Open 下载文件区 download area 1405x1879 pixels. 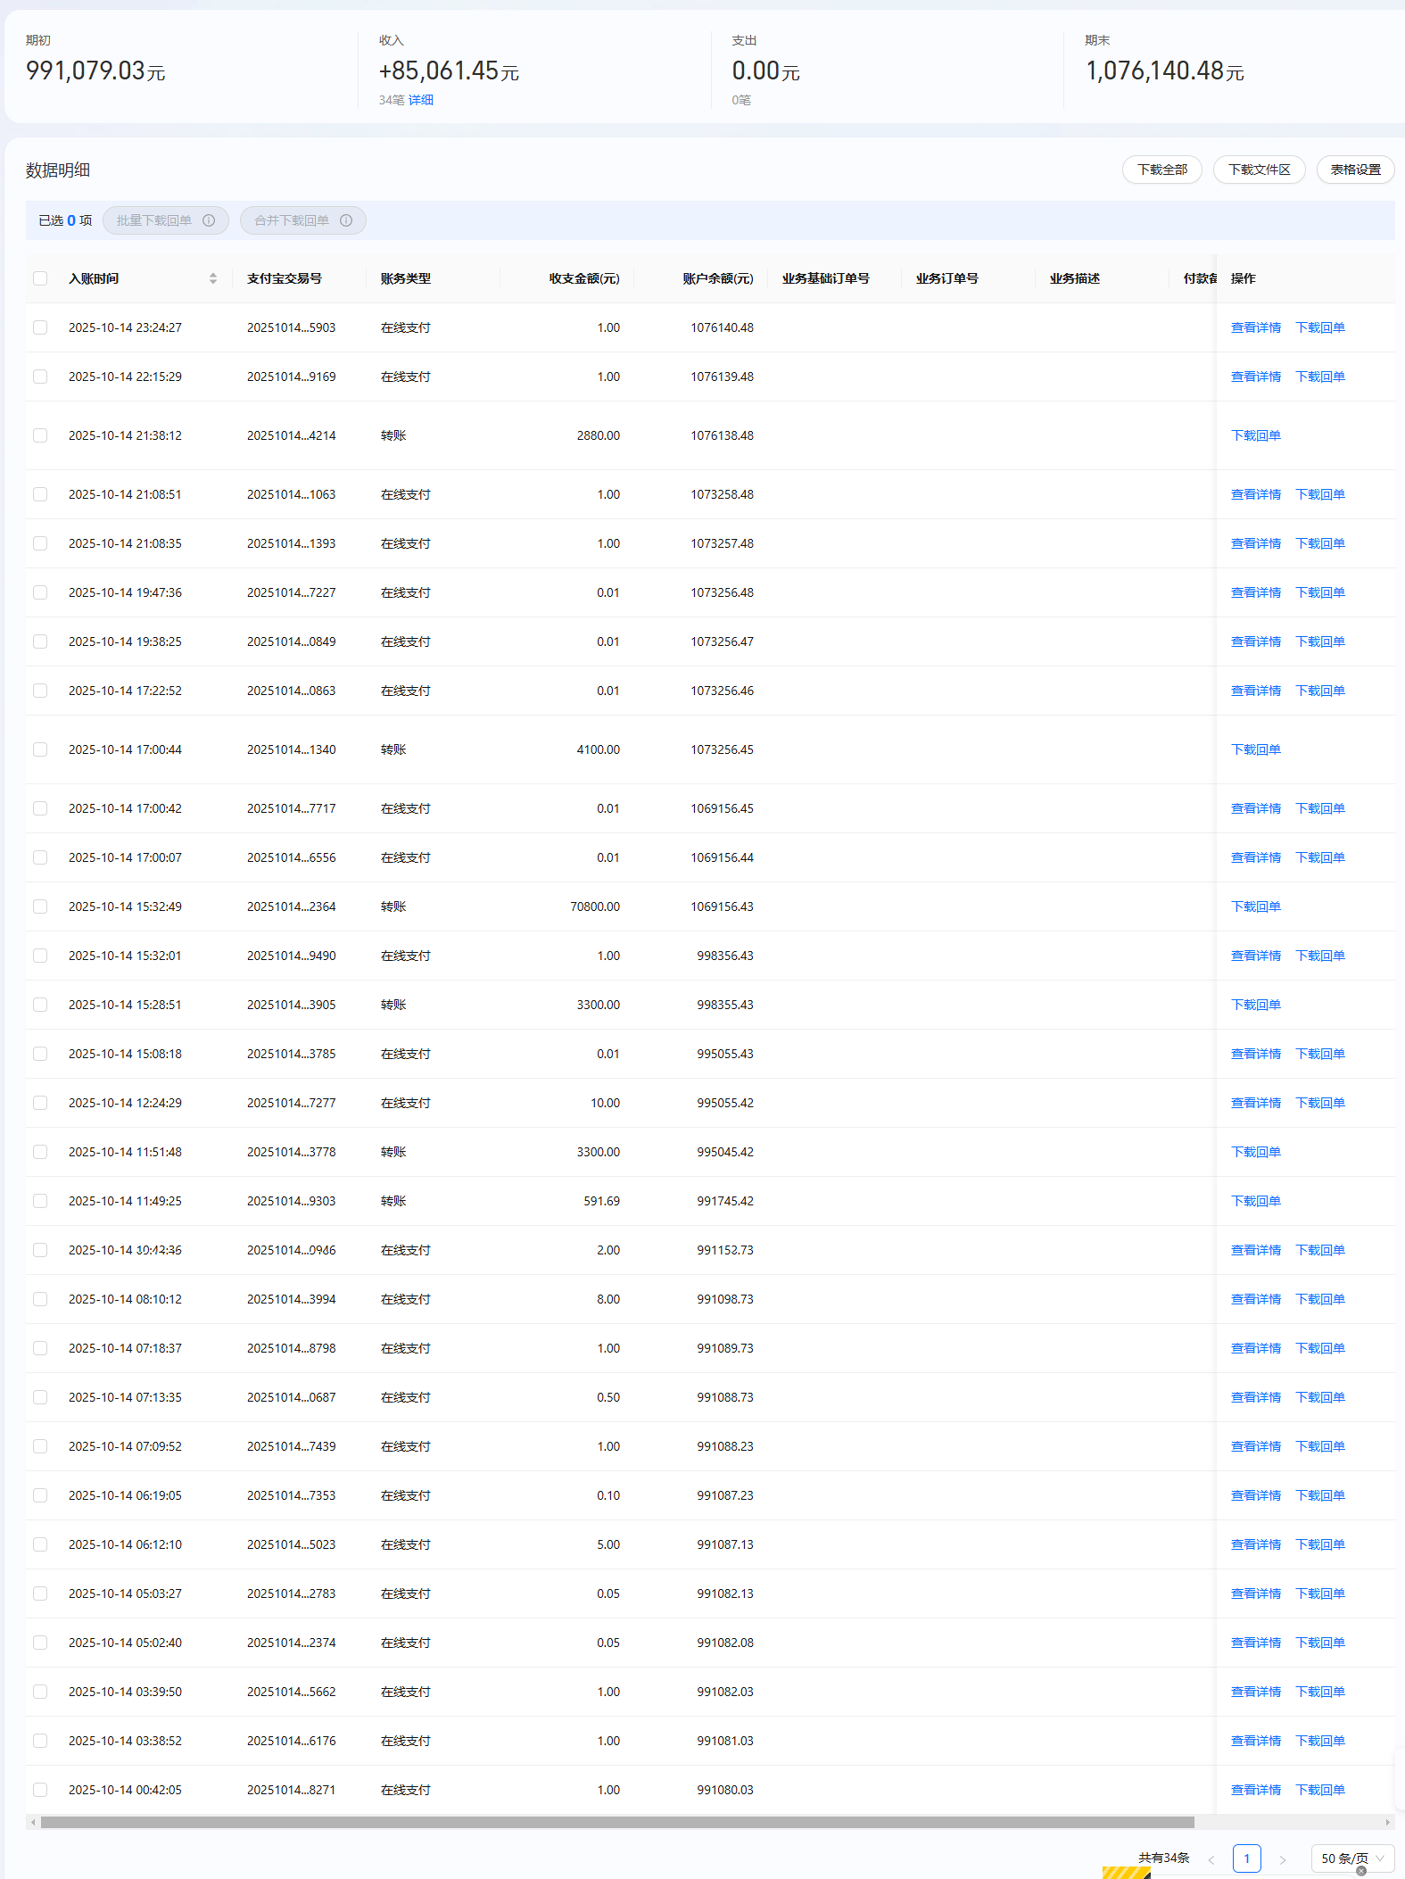(1259, 170)
